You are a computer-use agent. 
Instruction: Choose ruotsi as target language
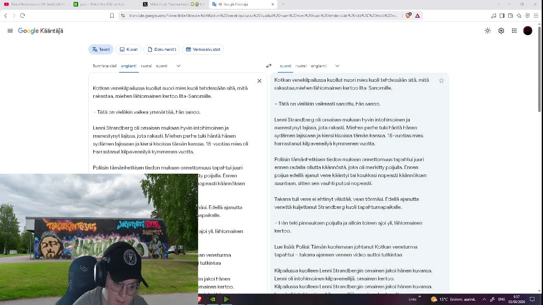(x=301, y=66)
